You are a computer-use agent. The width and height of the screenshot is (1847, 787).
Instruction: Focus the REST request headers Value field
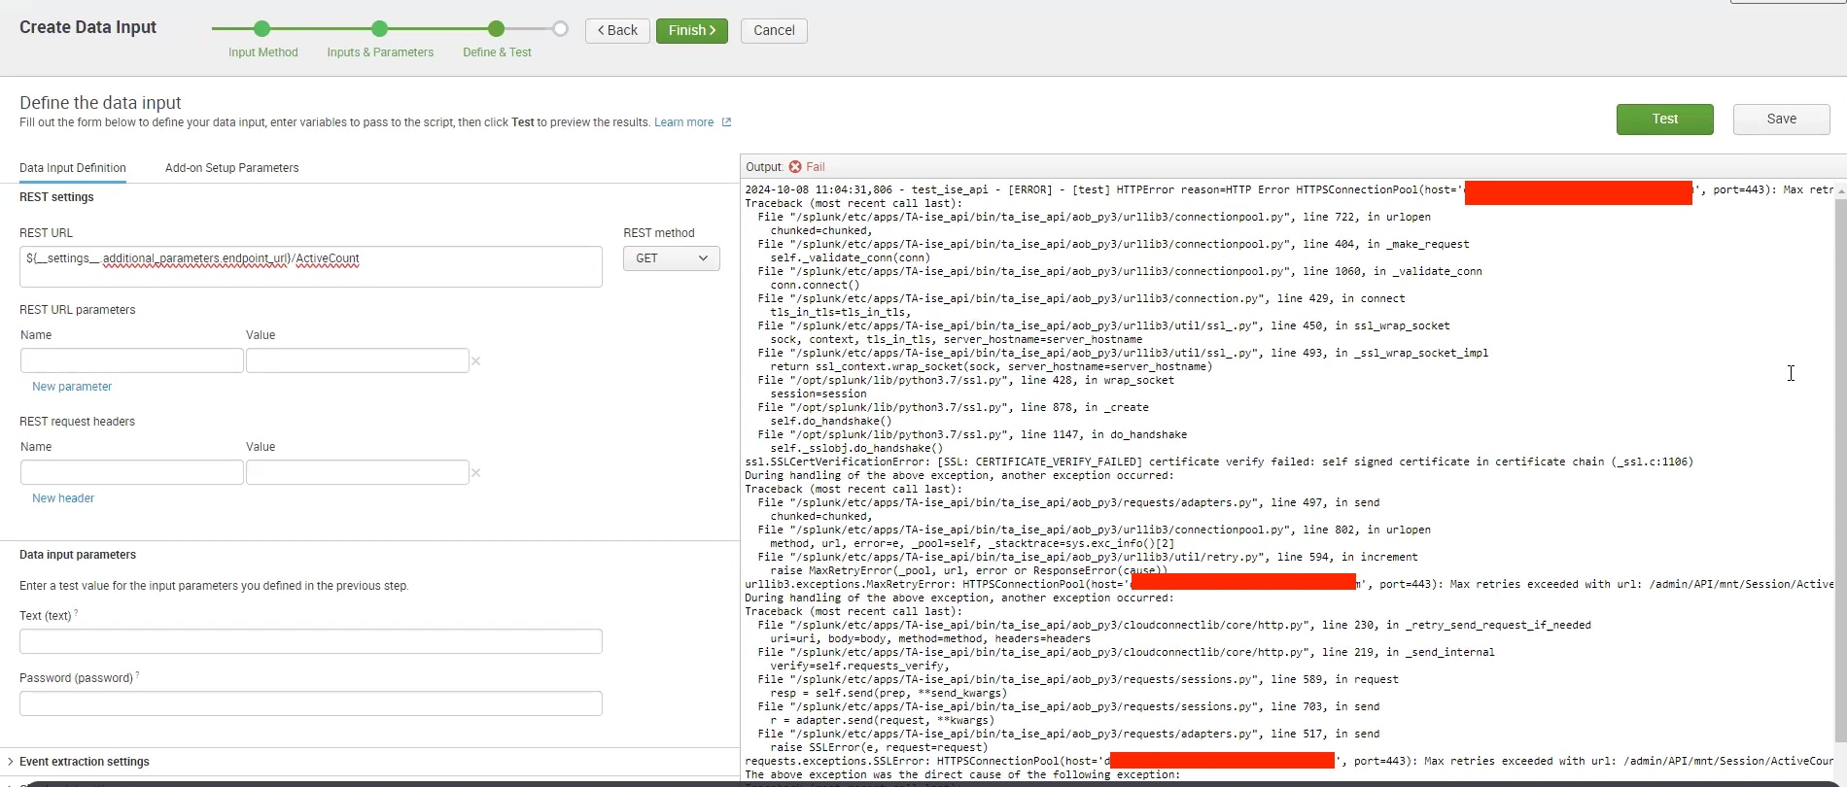point(357,472)
